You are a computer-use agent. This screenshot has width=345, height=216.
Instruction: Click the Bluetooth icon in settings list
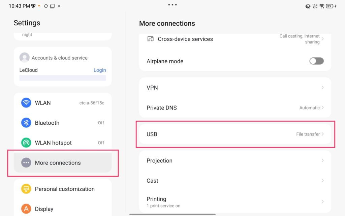point(26,123)
